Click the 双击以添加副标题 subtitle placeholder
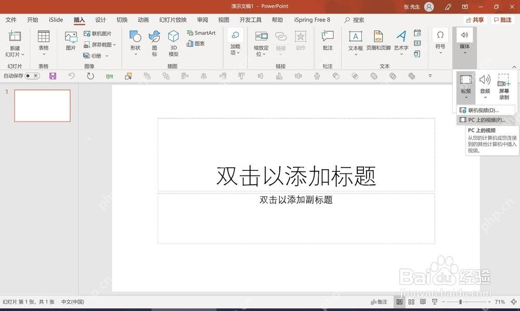 pyautogui.click(x=296, y=219)
